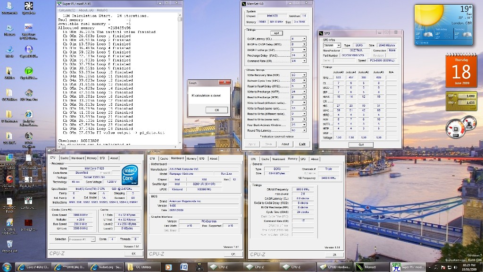
Task: Click the Intel Core logo in CPU-Z
Action: click(130, 175)
